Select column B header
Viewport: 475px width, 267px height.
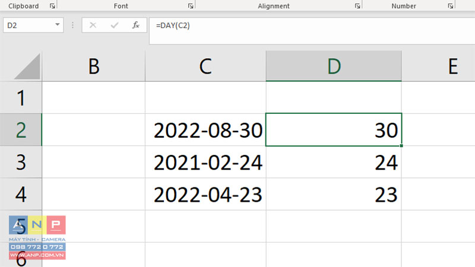(x=94, y=66)
